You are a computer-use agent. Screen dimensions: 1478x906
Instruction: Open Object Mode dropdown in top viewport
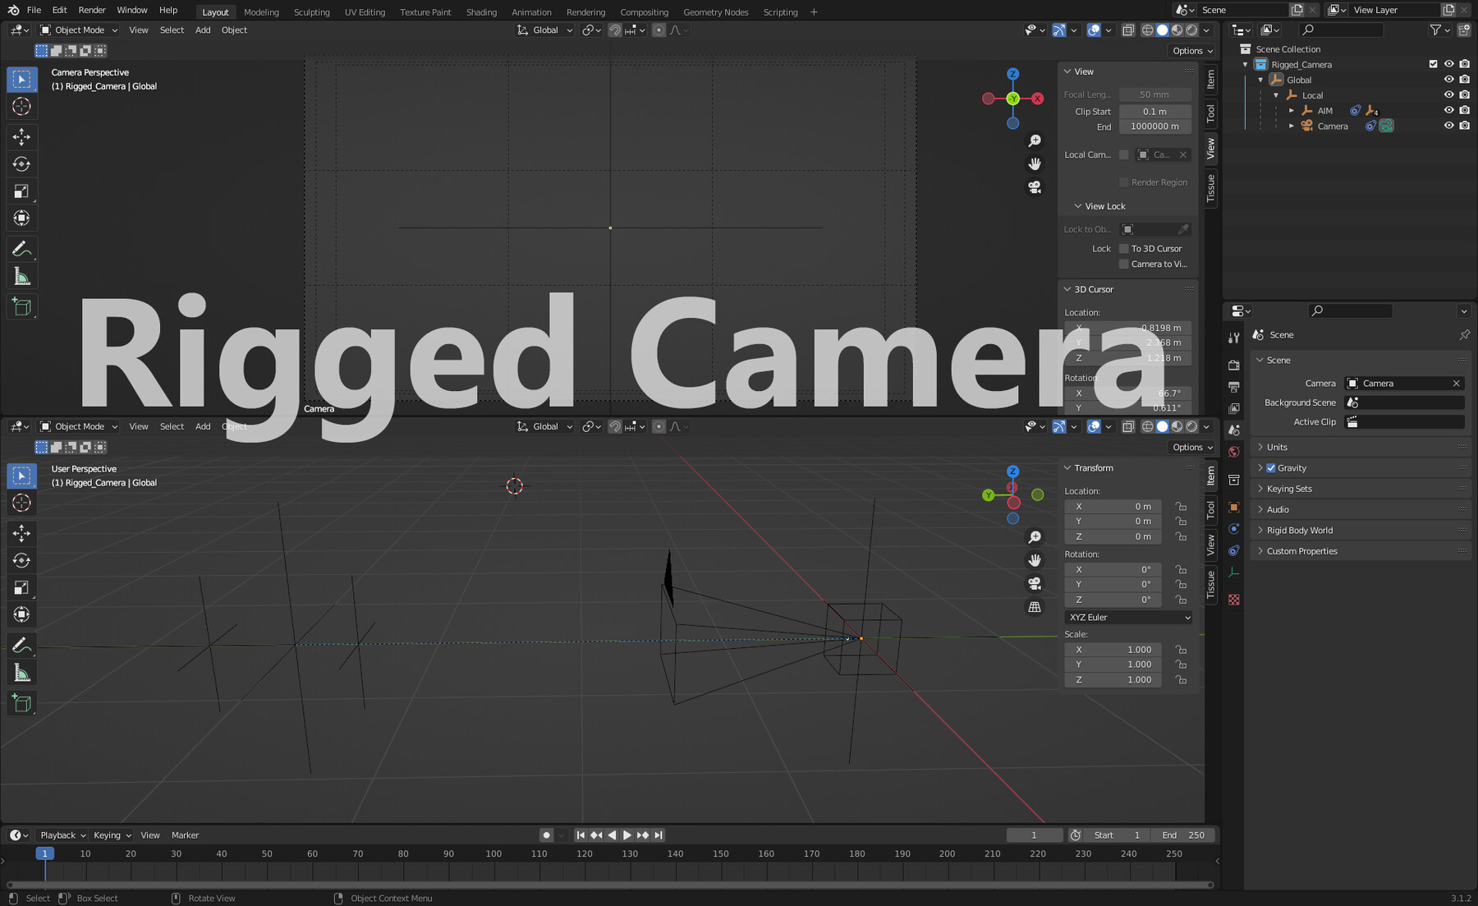click(x=79, y=30)
